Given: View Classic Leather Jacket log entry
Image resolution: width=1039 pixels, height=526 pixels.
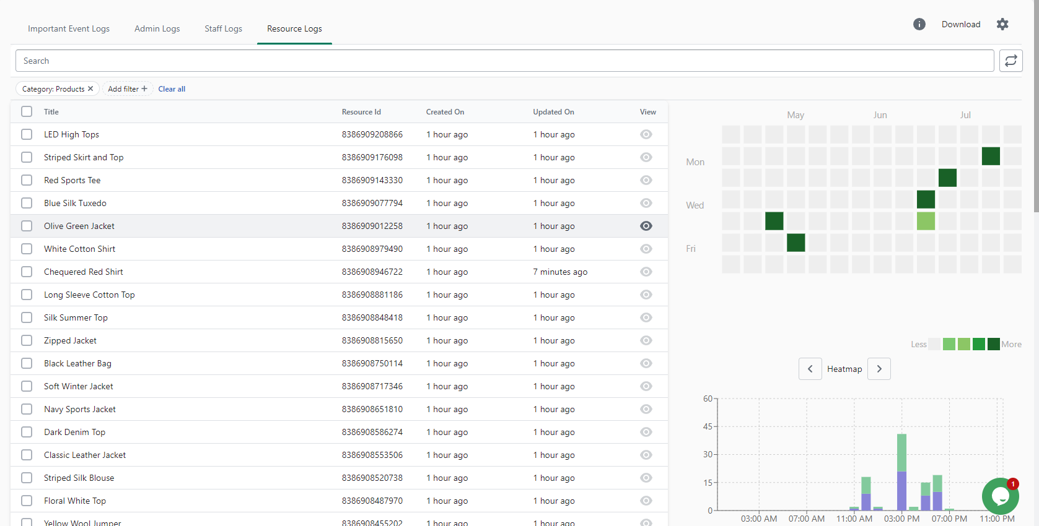Looking at the screenshot, I should pos(646,455).
